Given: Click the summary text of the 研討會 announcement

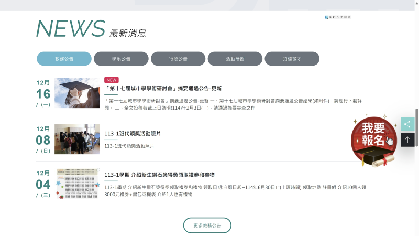Looking at the screenshot, I should [x=233, y=104].
